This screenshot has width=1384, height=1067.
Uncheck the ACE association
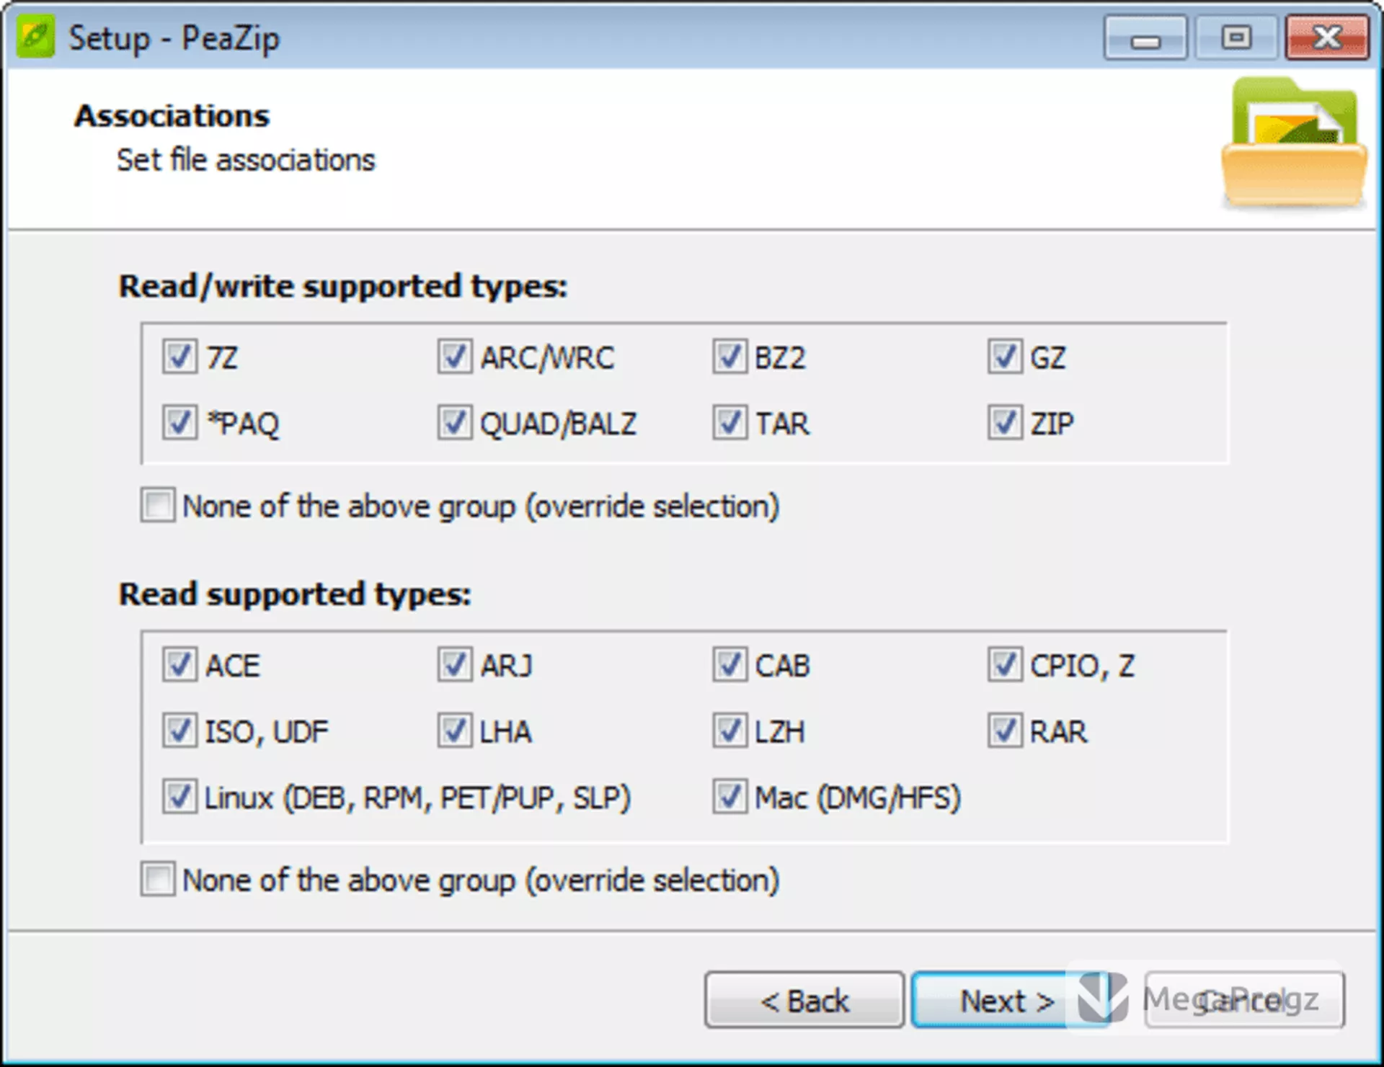pyautogui.click(x=179, y=665)
